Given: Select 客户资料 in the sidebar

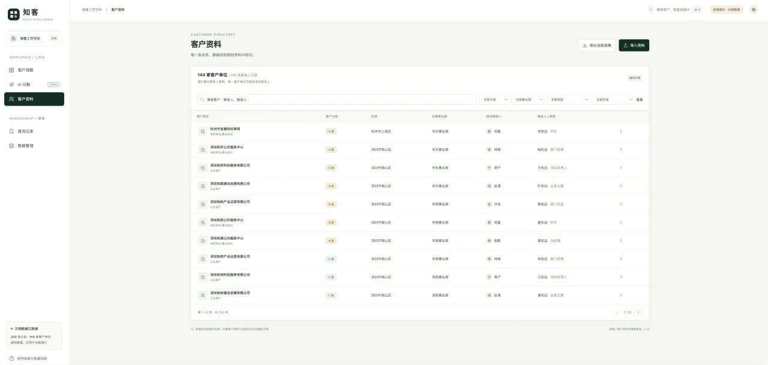Looking at the screenshot, I should coord(34,99).
